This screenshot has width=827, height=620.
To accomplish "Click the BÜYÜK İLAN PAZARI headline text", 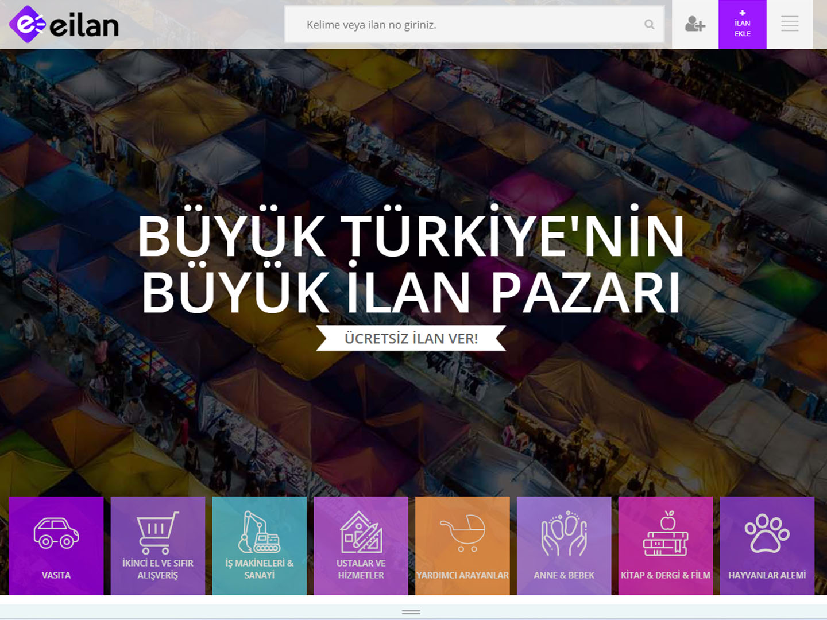I will pos(411,293).
